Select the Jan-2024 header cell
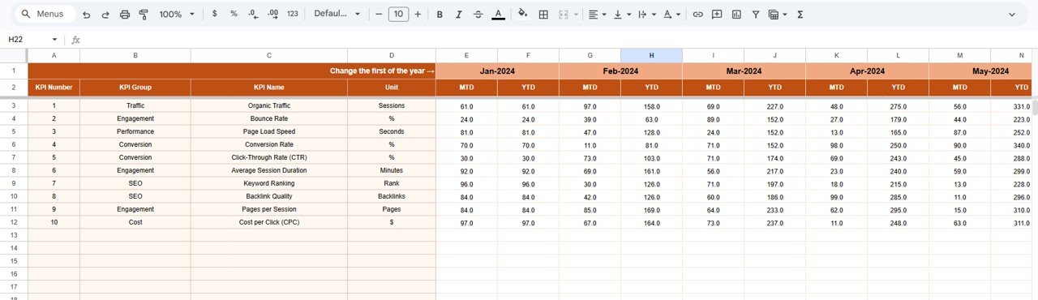This screenshot has height=300, width=1038. (497, 71)
